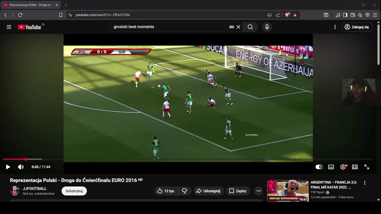381x214 pixels.
Task: Open the media playlist music-note icon
Action: [338, 15]
